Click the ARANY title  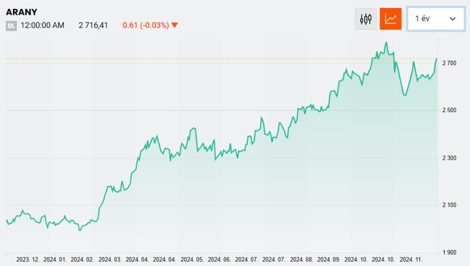pos(21,12)
